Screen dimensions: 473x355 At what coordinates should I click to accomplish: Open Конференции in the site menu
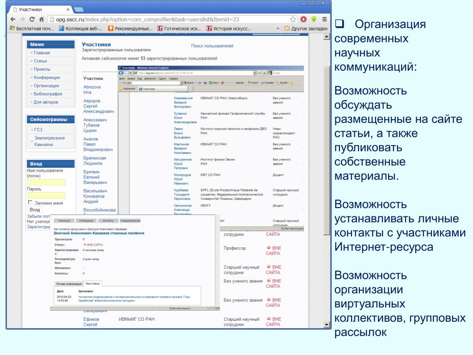click(47, 77)
